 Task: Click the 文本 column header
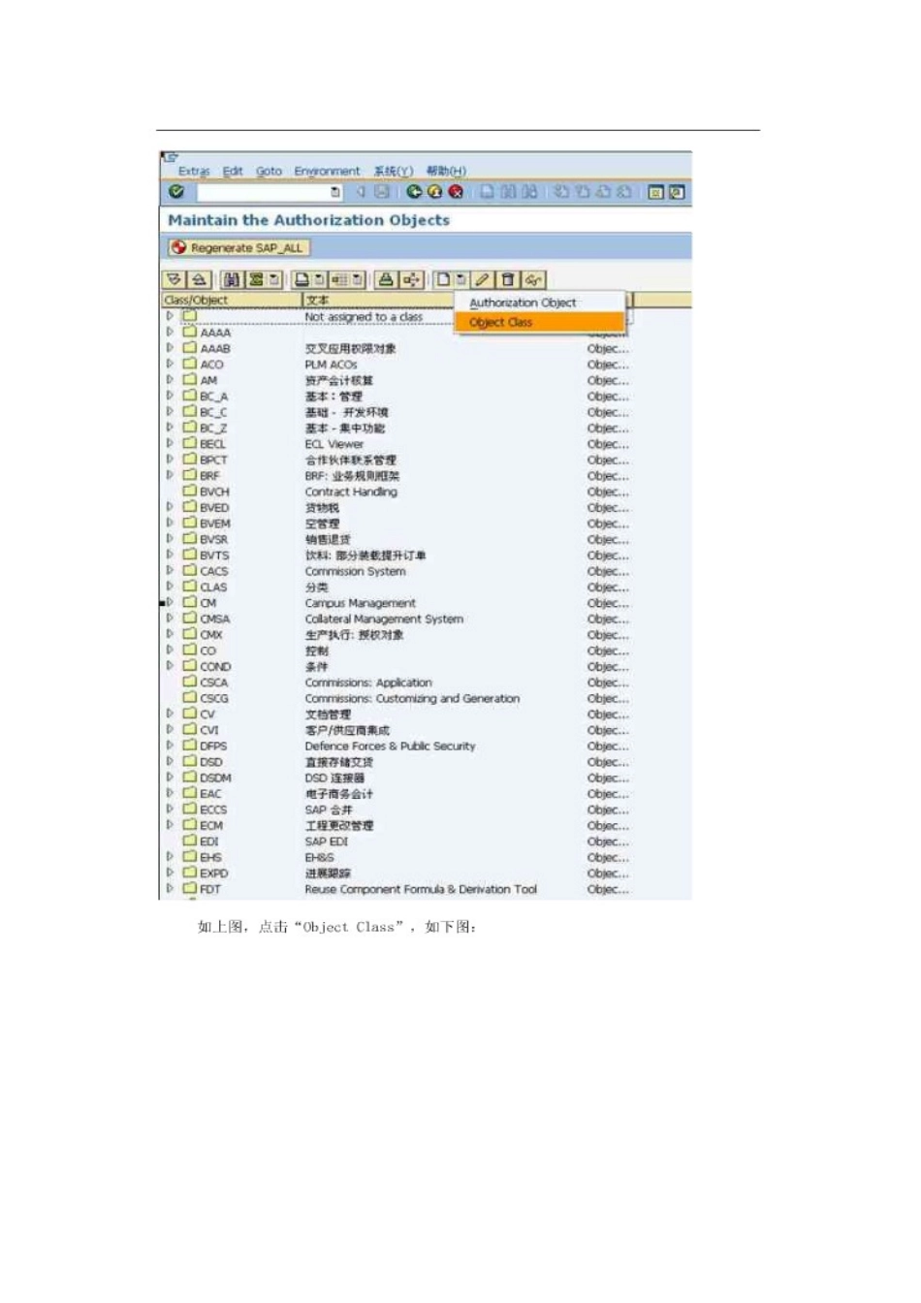point(378,301)
